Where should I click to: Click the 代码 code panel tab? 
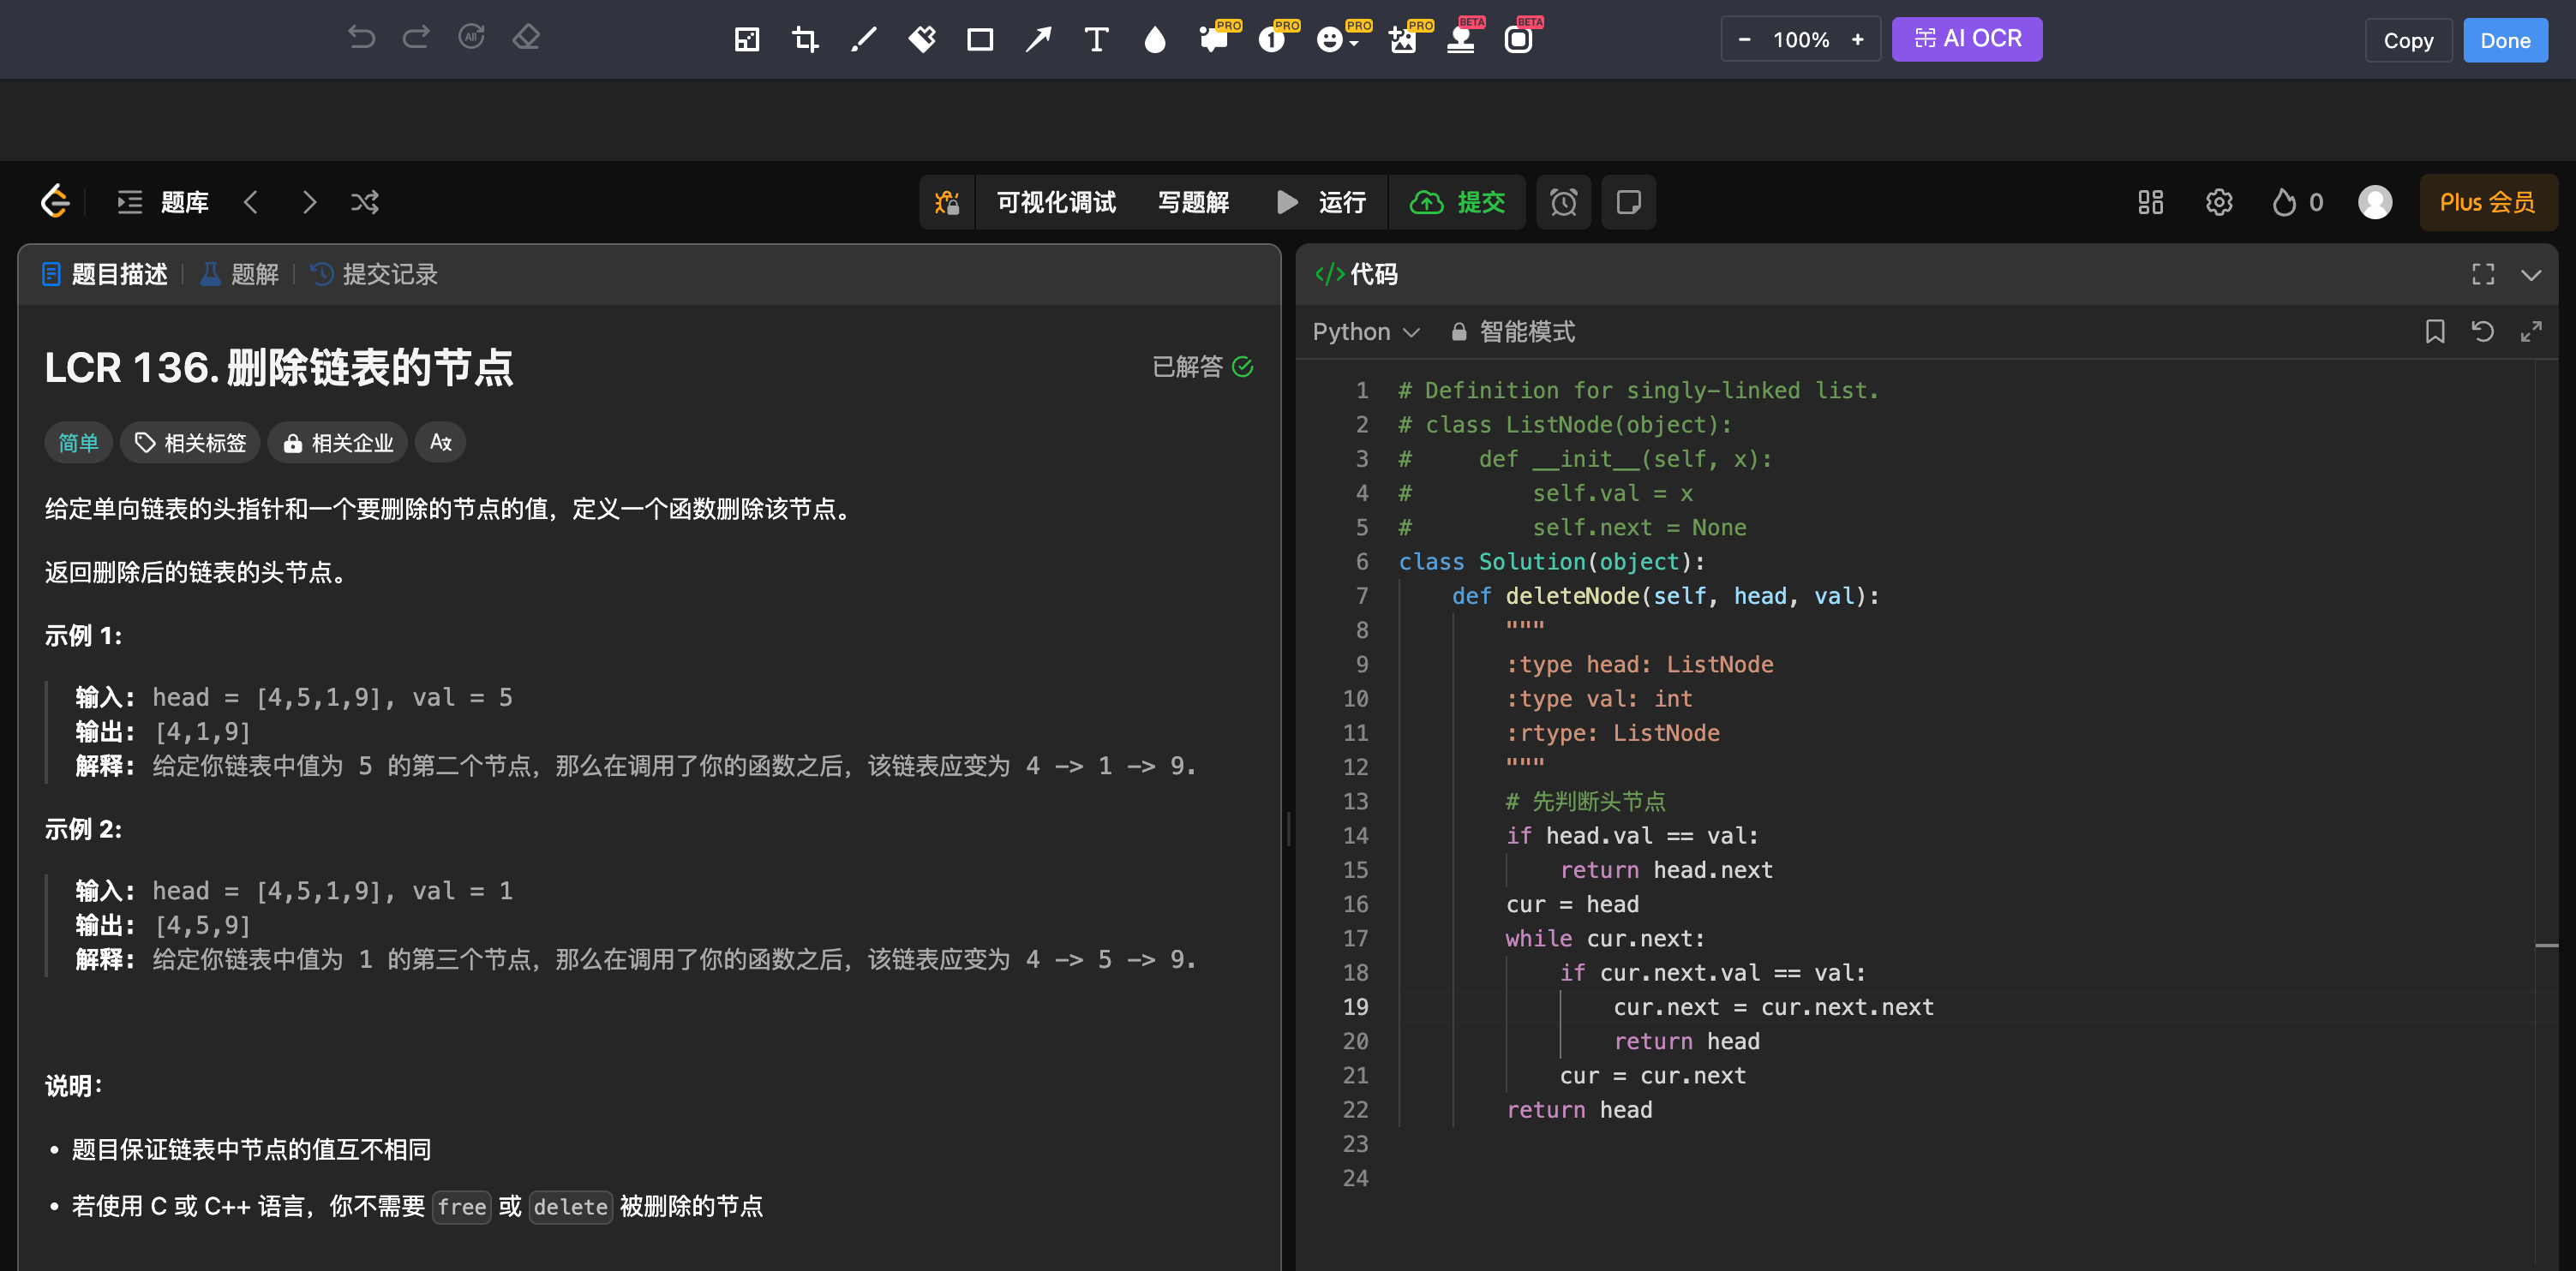tap(1357, 274)
